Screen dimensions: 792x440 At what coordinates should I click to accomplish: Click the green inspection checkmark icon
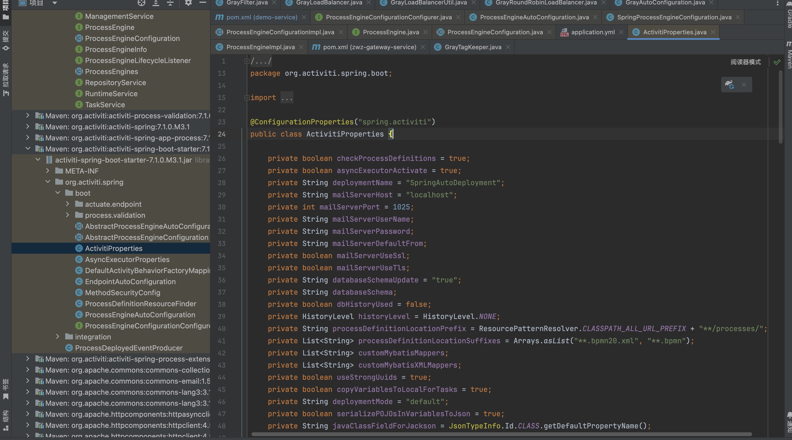point(777,62)
